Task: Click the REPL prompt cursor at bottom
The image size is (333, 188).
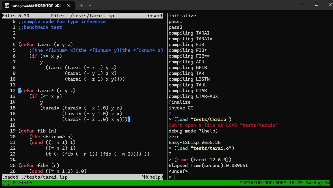Action: tap(174, 177)
